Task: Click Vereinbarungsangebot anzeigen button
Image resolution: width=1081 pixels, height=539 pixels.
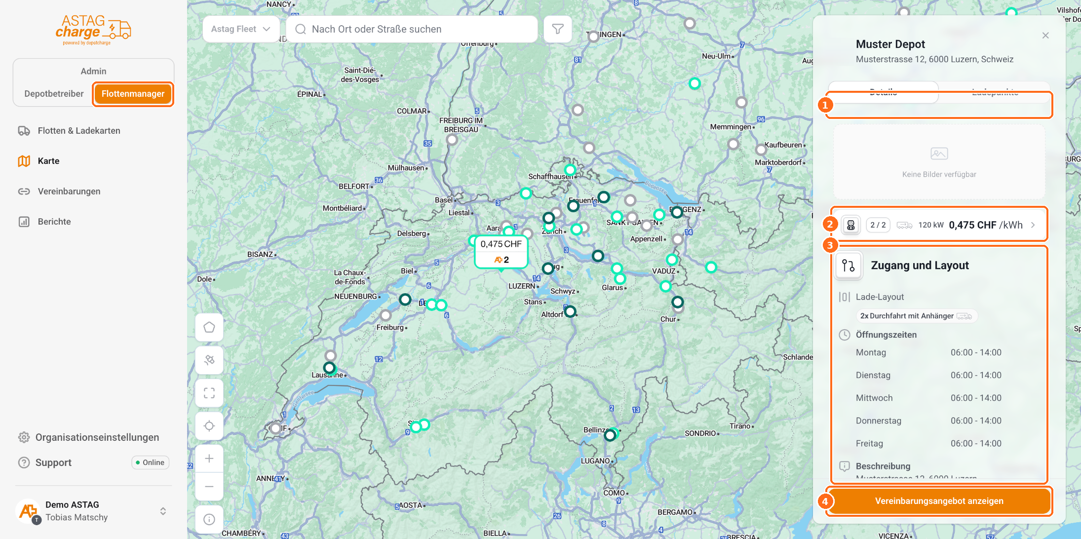Action: (x=939, y=501)
